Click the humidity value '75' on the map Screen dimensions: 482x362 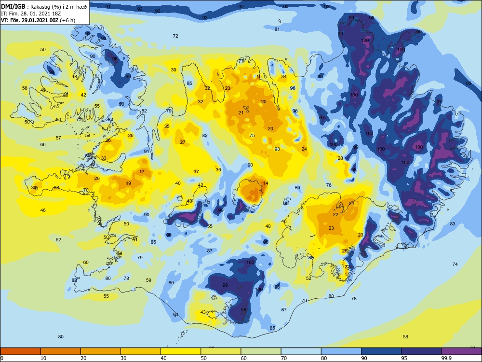pos(252,136)
